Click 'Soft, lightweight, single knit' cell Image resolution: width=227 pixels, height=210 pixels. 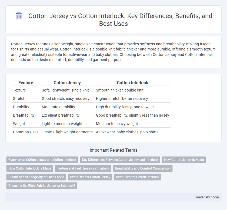[67, 90]
